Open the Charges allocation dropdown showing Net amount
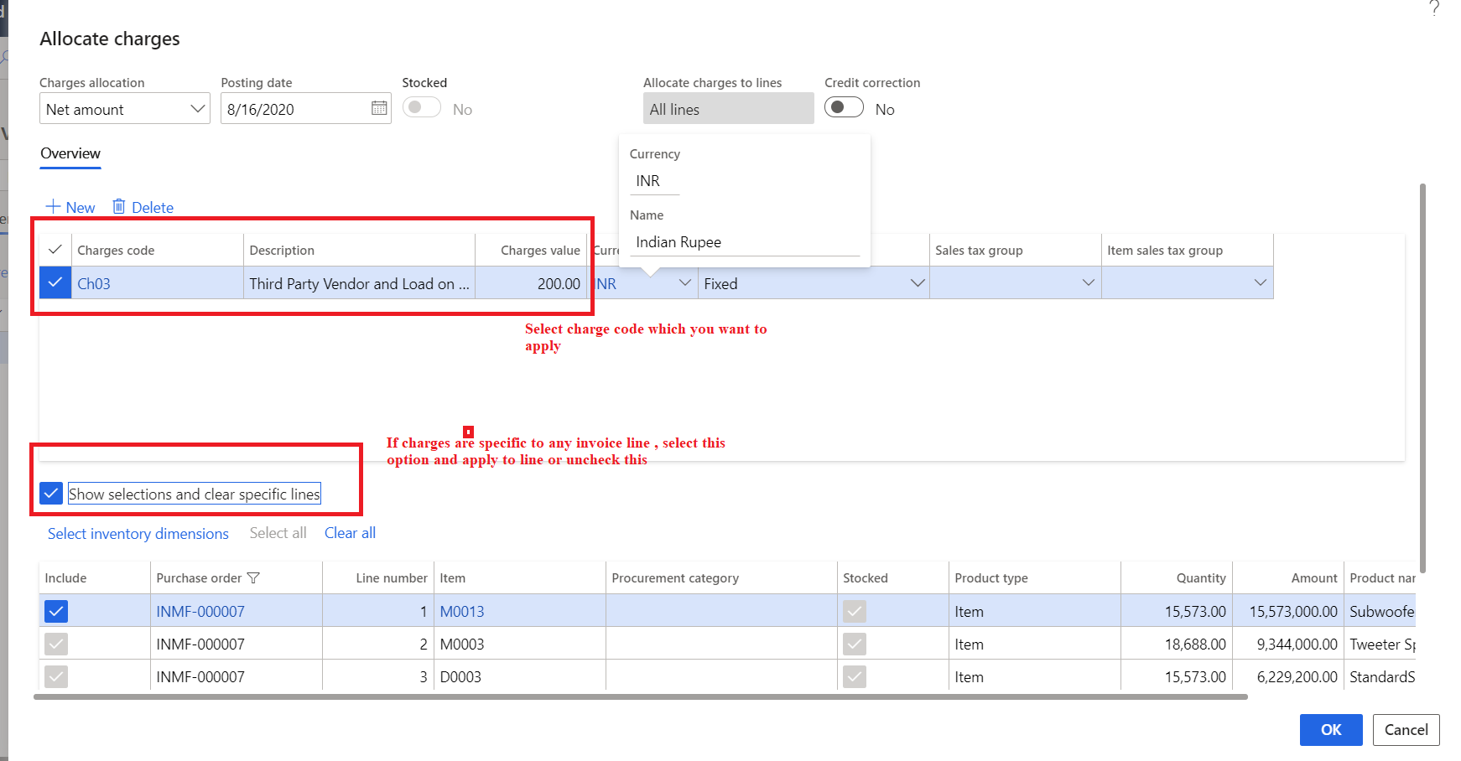Screen dimensions: 1461x761 (x=198, y=108)
